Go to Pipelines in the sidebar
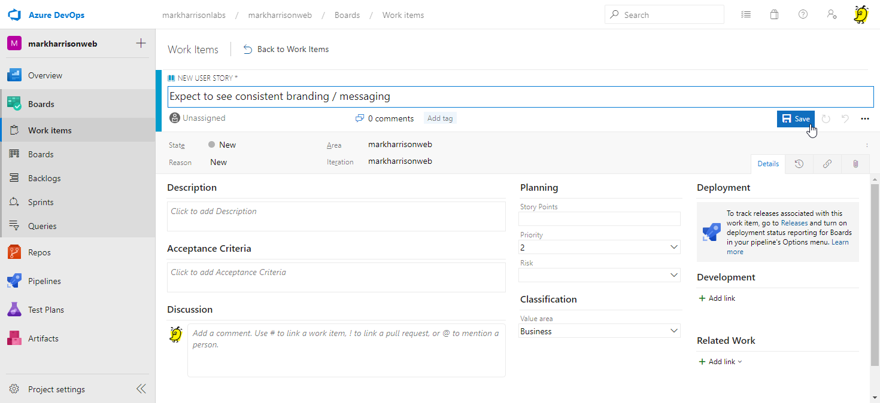Screen dimensions: 880x403 coord(44,281)
